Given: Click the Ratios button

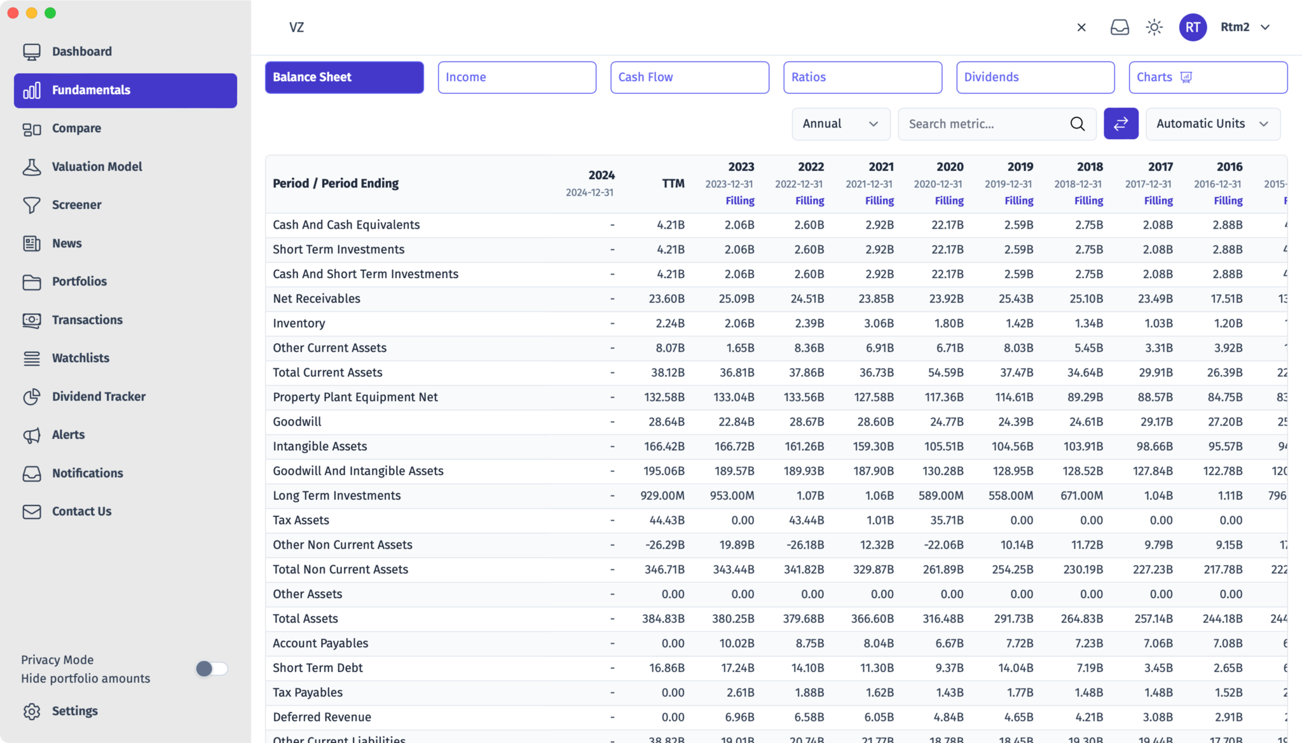Looking at the screenshot, I should (862, 77).
